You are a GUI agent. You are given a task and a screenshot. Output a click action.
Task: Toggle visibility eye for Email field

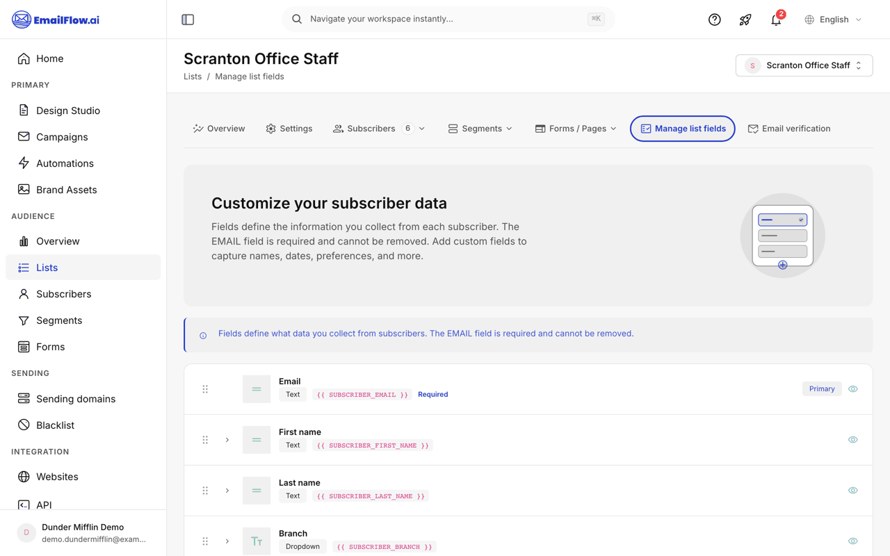853,389
